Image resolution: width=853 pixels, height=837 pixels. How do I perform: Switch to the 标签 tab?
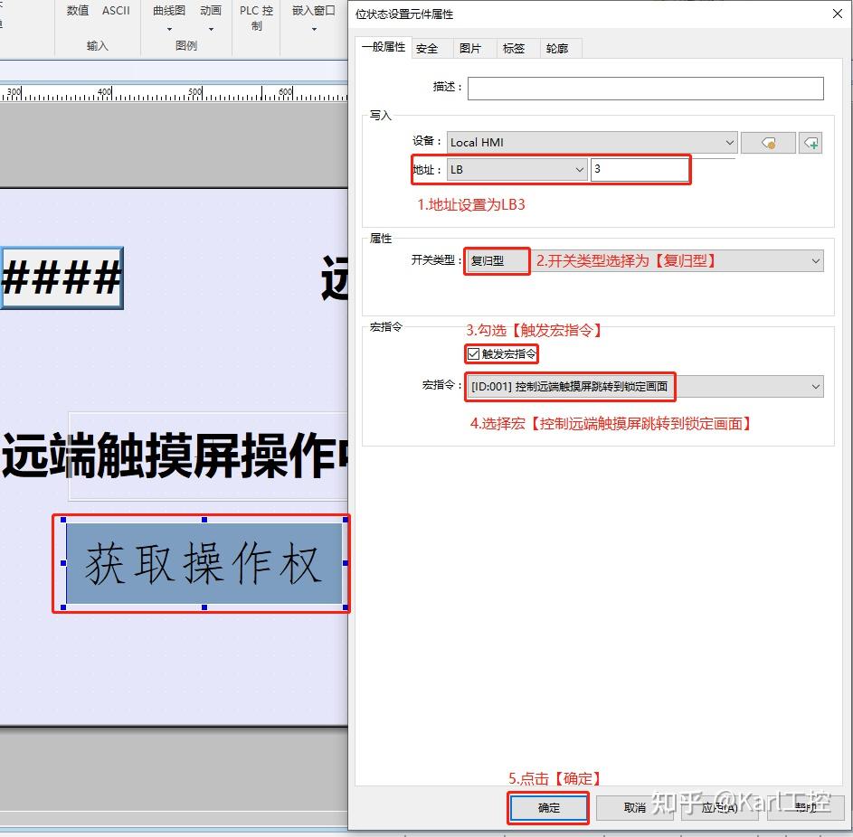tap(515, 48)
